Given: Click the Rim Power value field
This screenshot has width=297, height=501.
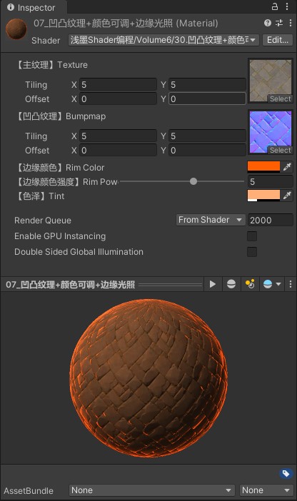Looking at the screenshot, I should (x=270, y=181).
